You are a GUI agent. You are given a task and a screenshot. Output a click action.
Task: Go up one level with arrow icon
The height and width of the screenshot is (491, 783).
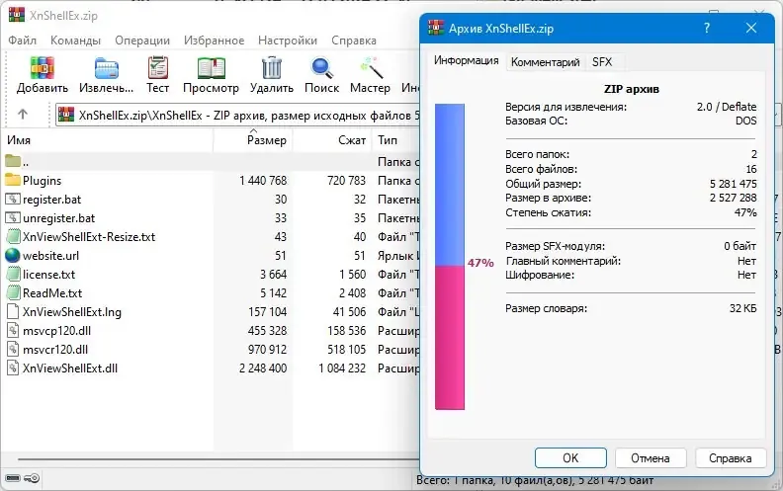(23, 115)
